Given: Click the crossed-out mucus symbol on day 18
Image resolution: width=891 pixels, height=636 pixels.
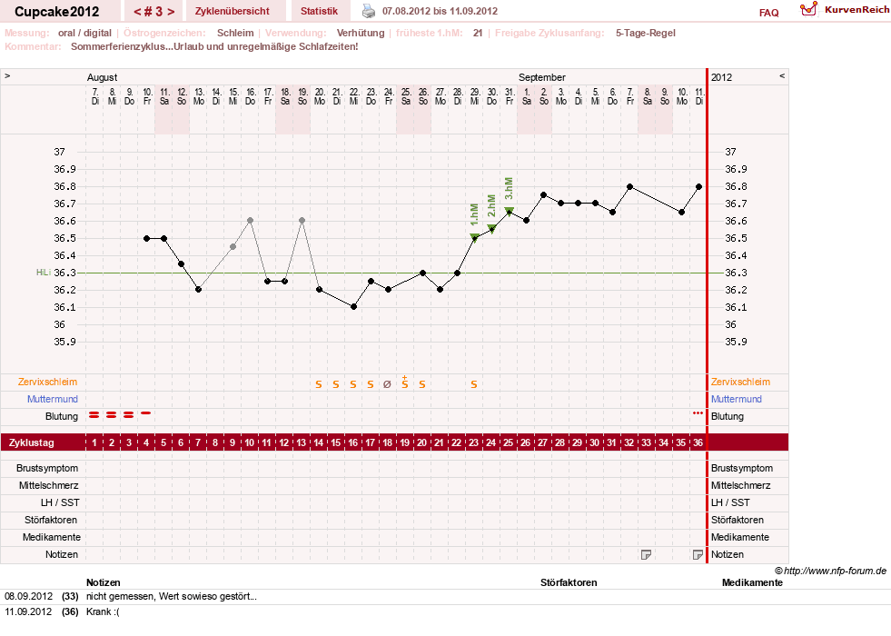Looking at the screenshot, I should click(x=387, y=384).
